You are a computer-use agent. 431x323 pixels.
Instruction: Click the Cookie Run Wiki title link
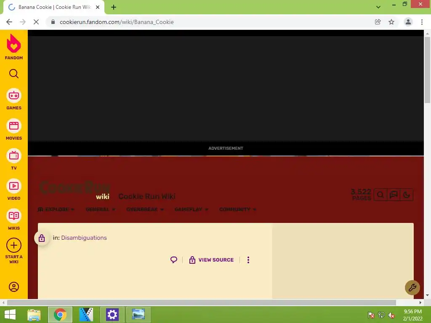tap(147, 196)
